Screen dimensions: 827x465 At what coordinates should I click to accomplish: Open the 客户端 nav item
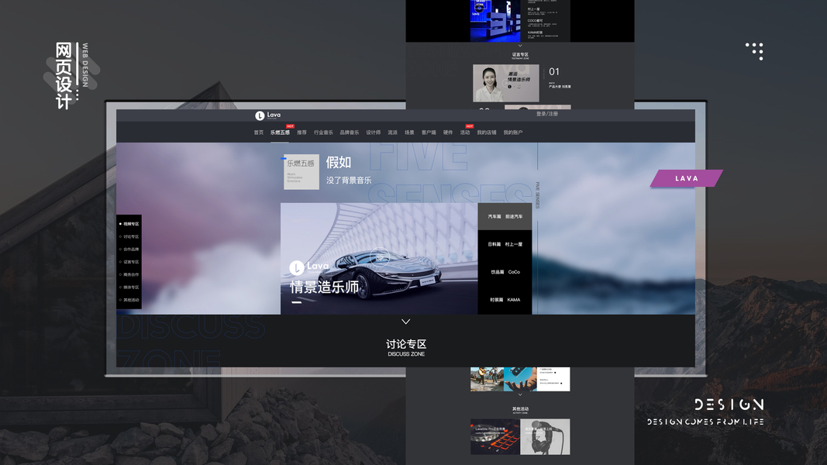tap(429, 133)
